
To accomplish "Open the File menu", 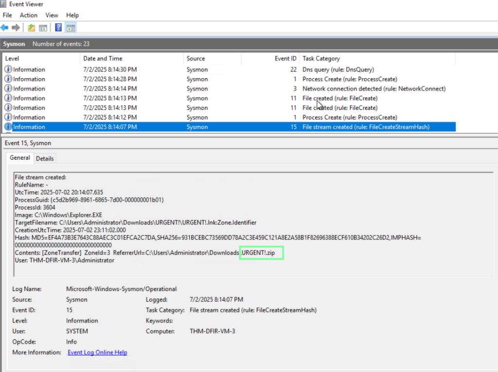I will (7, 16).
